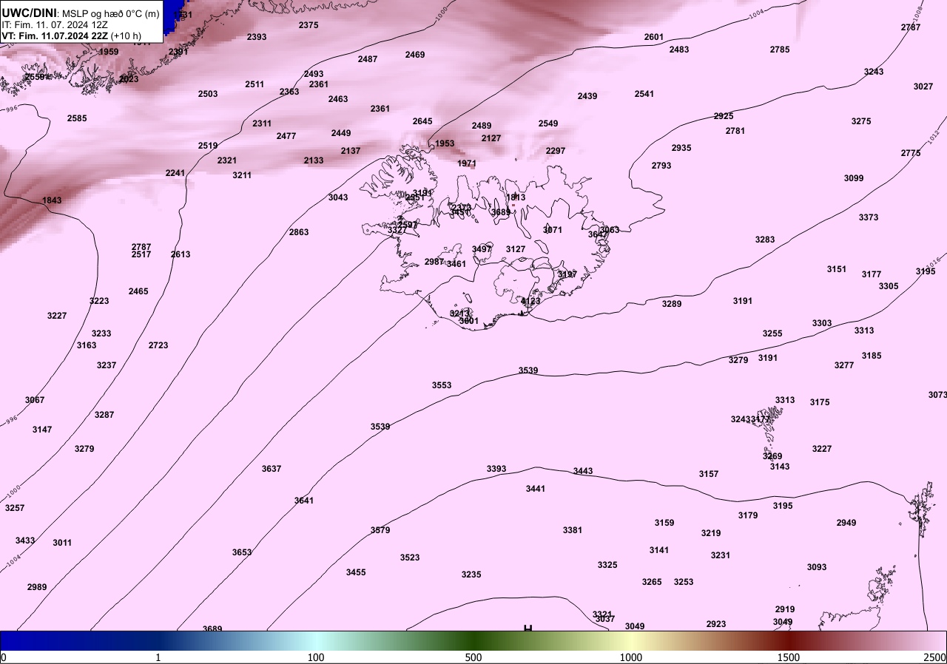Viewport: 947px width, 664px height.
Task: Click the H high-pressure marker
Action: click(x=528, y=629)
